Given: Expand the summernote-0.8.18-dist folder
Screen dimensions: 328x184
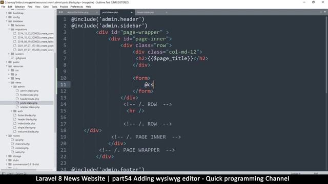Looking at the screenshot, I should pyautogui.click(x=7, y=164).
